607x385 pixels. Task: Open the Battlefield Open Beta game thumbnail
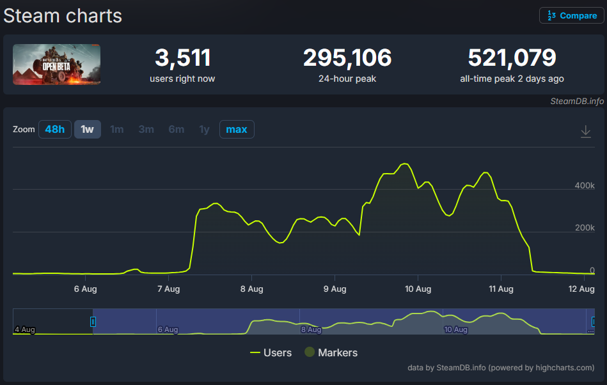56,64
